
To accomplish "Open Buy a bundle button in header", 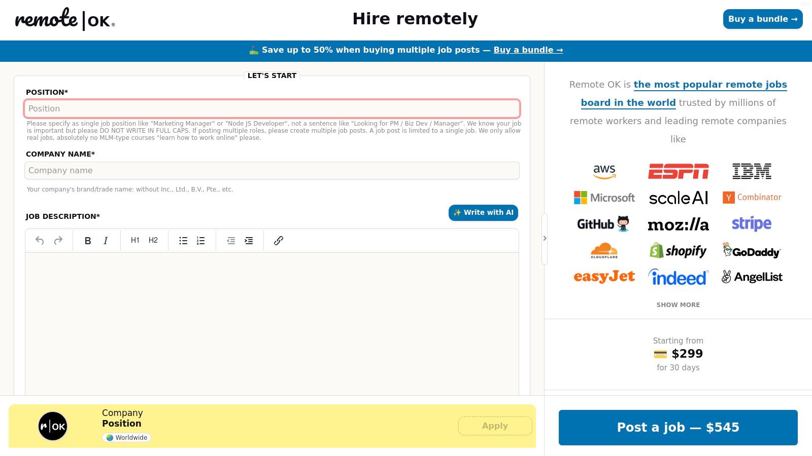I will 762,19.
